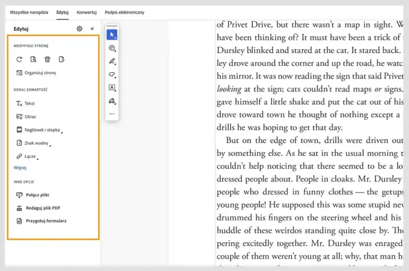
Task: Click the extract page icon
Action: click(33, 59)
